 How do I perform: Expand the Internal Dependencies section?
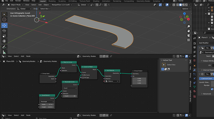[207, 70]
